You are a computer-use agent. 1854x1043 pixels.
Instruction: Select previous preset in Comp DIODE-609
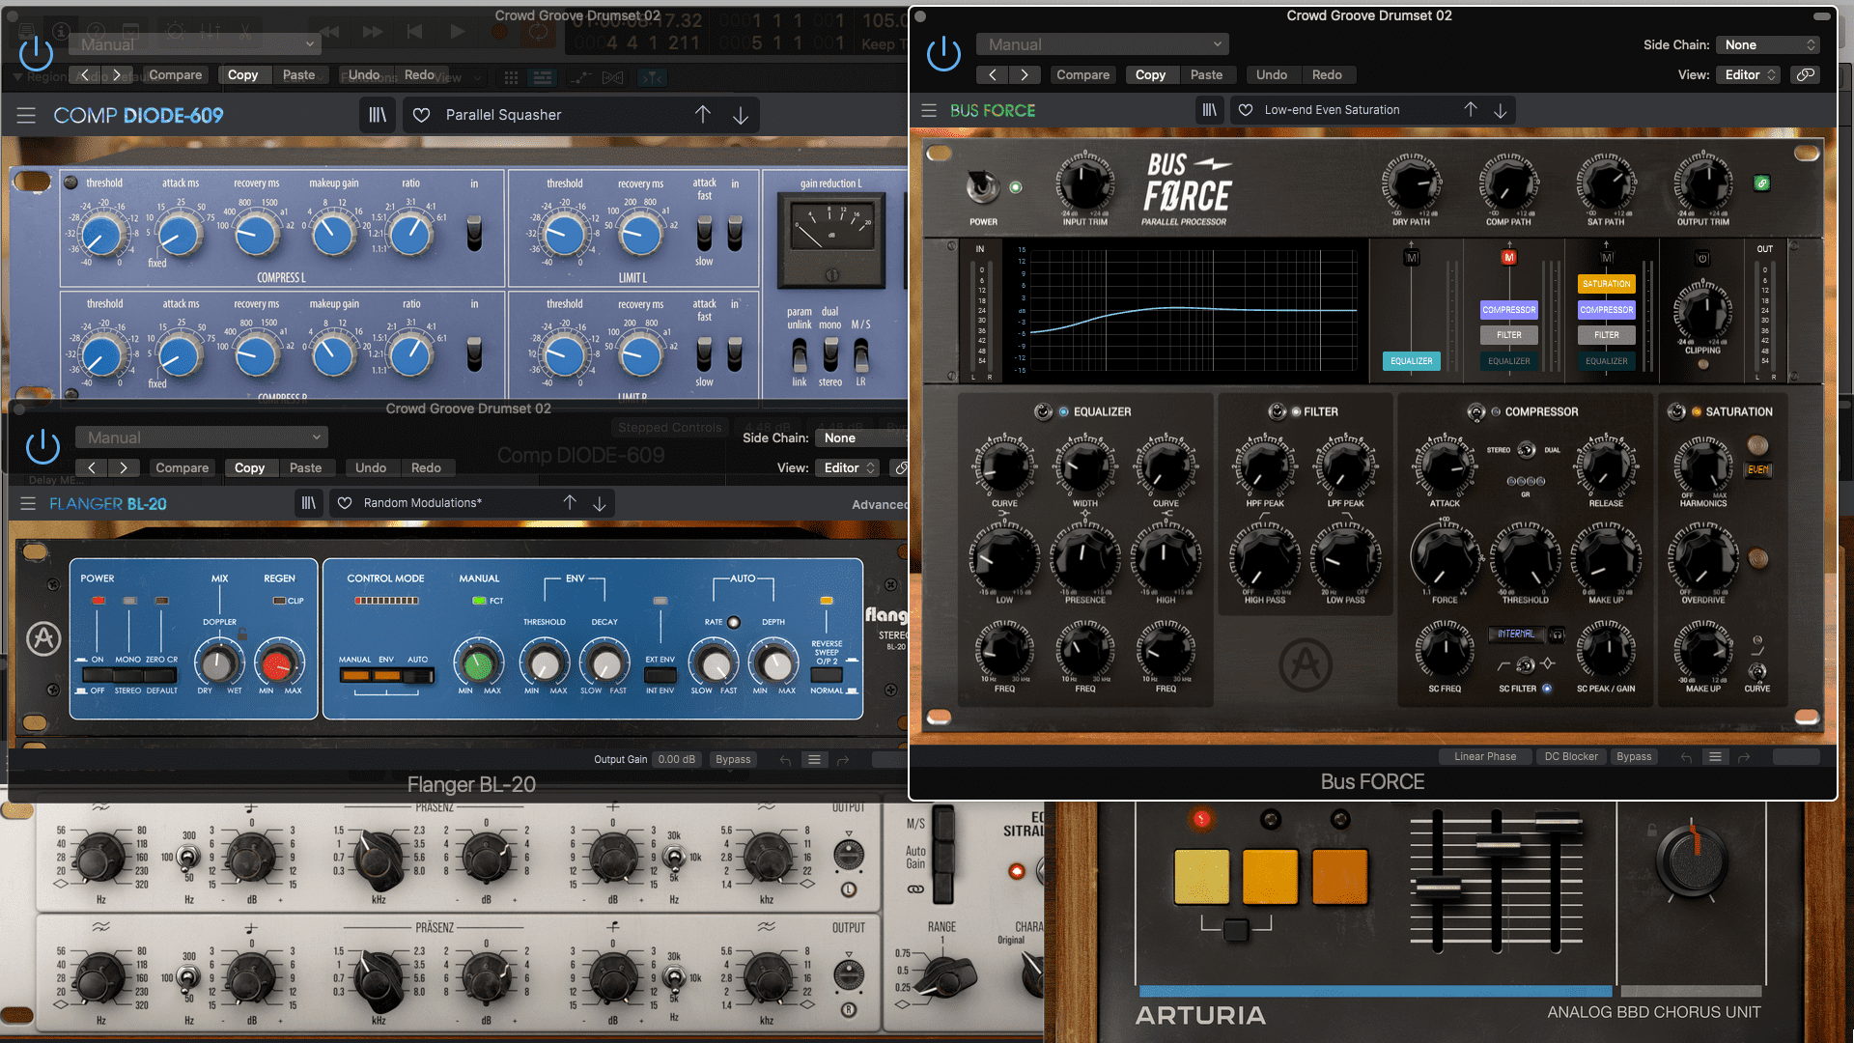tap(703, 115)
